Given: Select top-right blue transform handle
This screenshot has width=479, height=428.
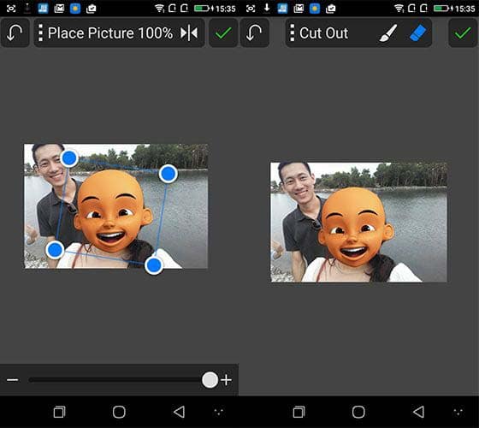Looking at the screenshot, I should click(x=168, y=174).
